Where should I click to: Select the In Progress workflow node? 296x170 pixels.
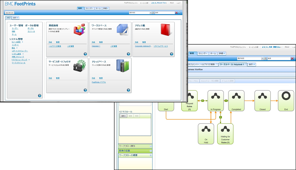pyautogui.click(x=215, y=100)
